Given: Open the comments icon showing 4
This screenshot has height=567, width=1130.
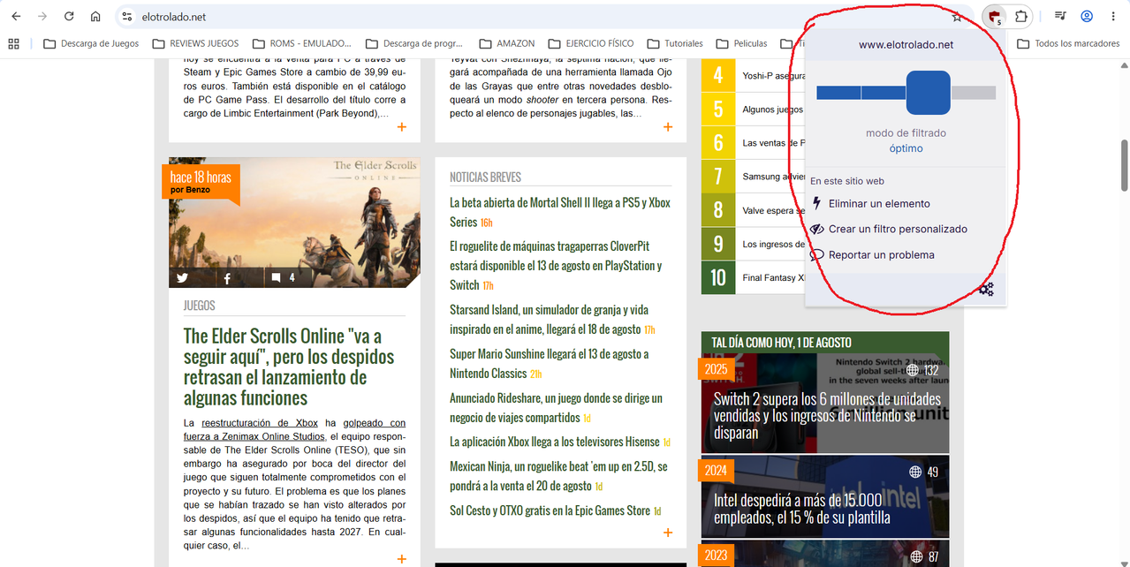Looking at the screenshot, I should 277,277.
